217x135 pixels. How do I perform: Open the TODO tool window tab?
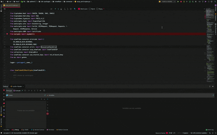tap(25, 130)
